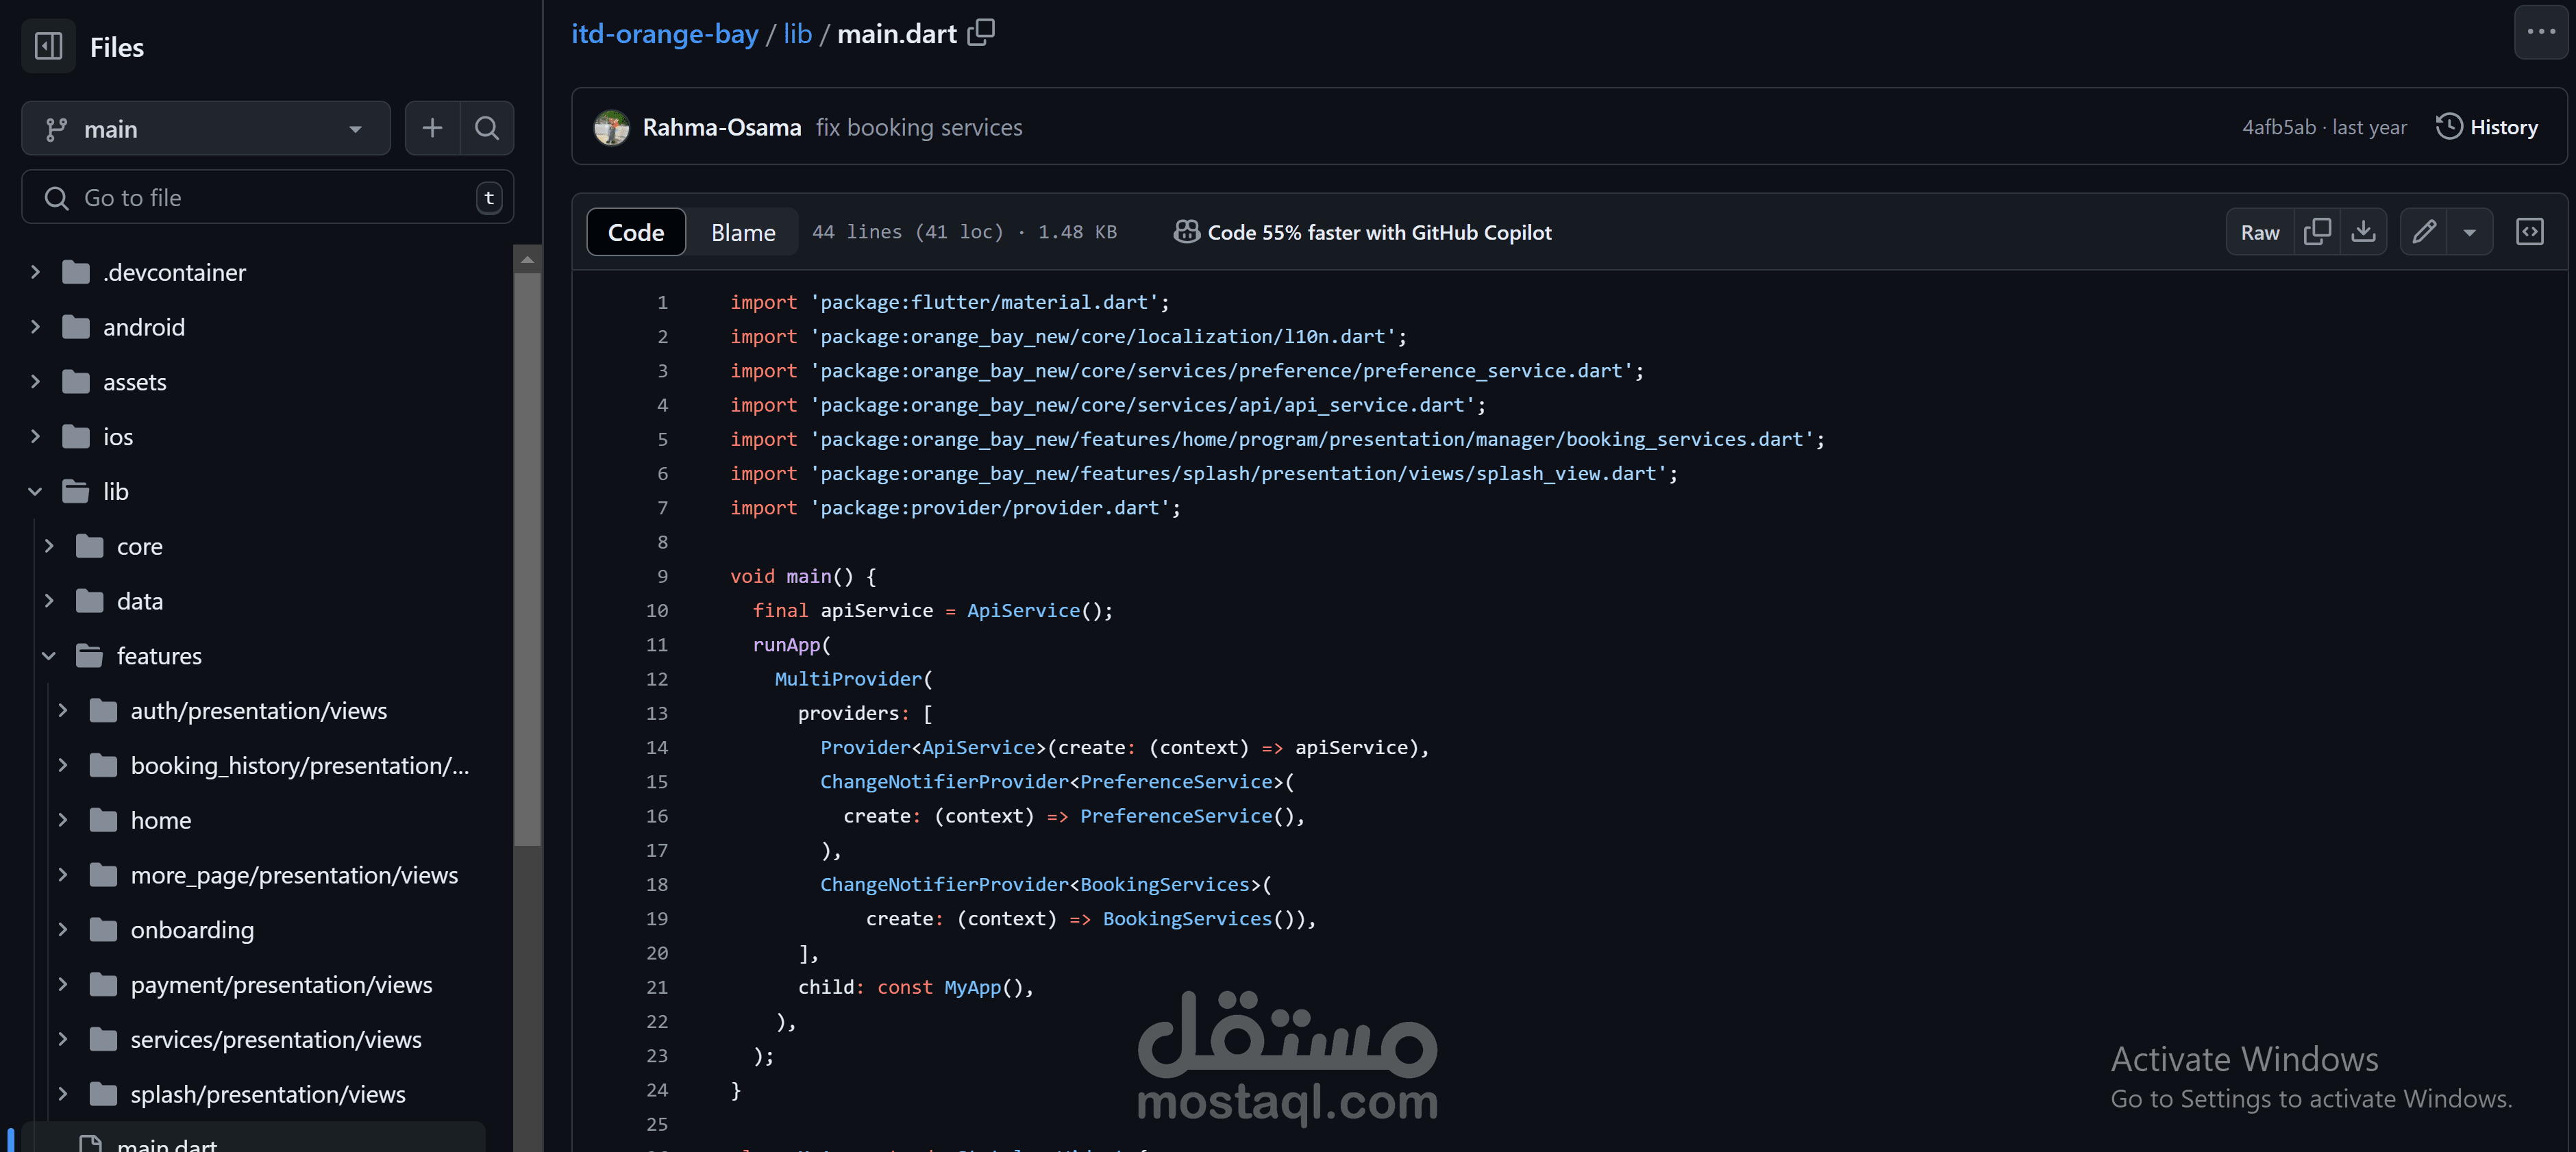Collapse the file tree side panel
Screen dimensions: 2576x1152
tap(48, 46)
